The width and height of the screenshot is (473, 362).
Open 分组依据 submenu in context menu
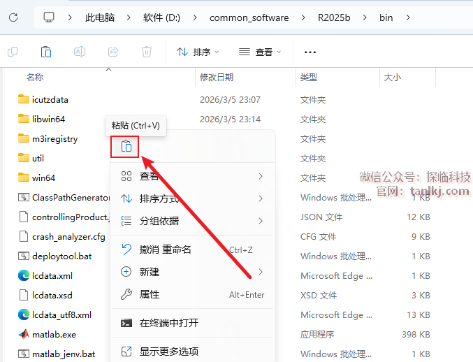click(193, 221)
